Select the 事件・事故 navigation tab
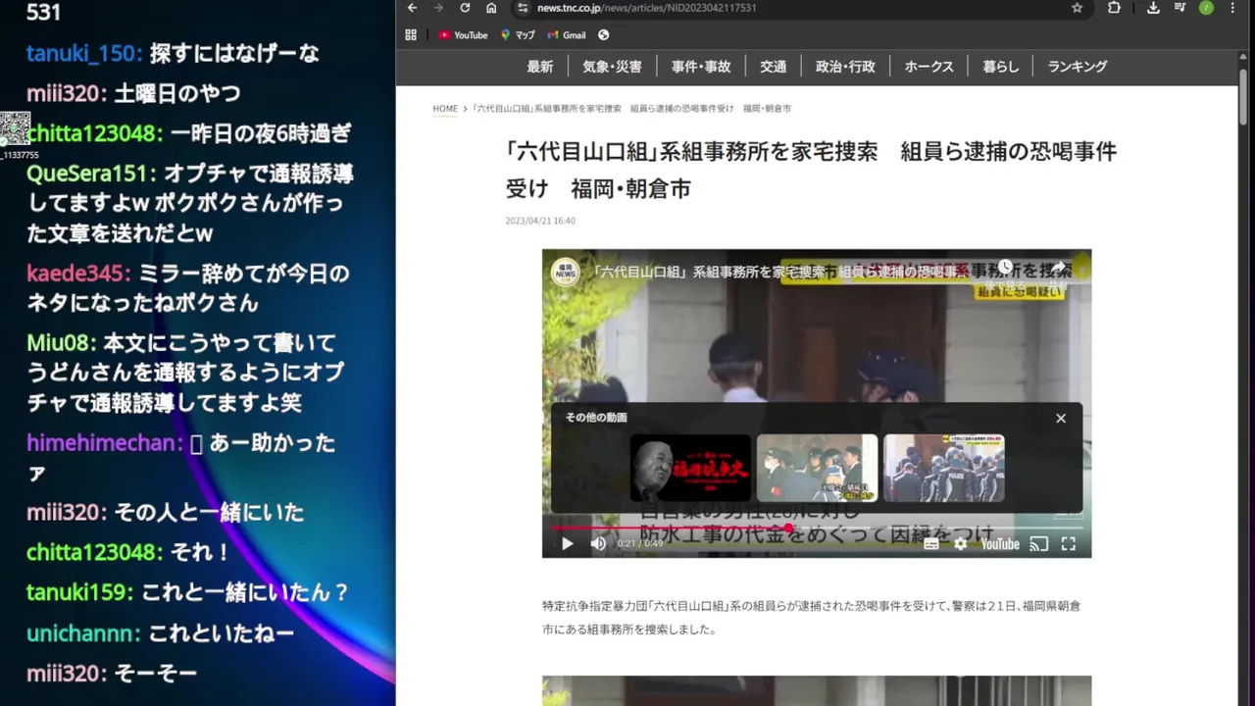 [701, 67]
